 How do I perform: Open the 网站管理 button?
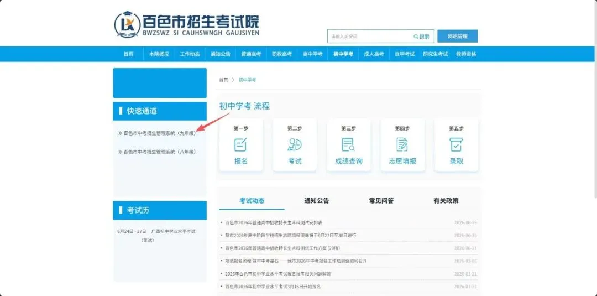click(x=457, y=36)
